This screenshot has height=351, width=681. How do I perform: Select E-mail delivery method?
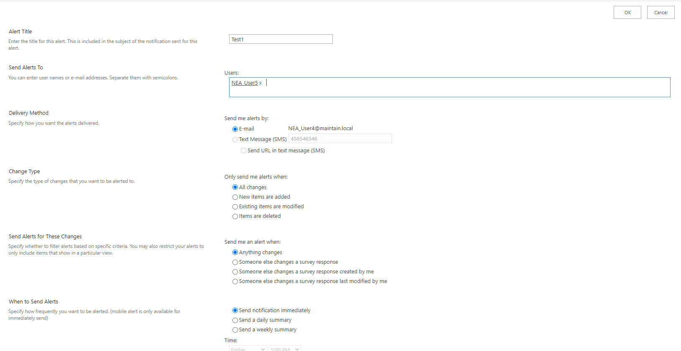[235, 129]
